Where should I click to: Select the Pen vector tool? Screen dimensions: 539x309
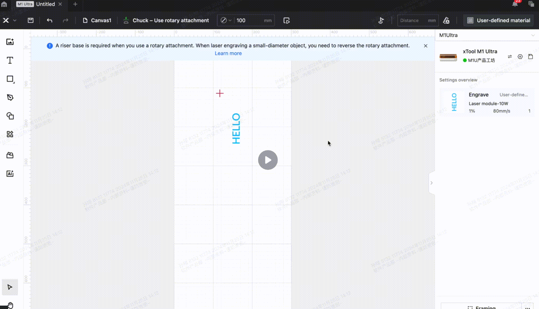coord(10,98)
